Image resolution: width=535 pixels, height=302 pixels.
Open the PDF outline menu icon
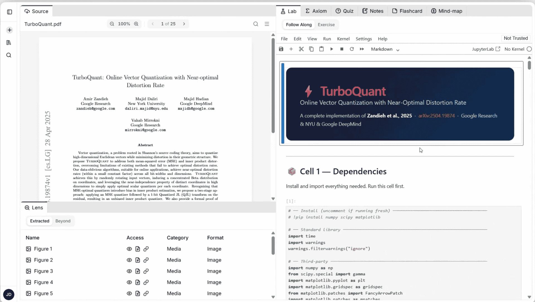(267, 24)
